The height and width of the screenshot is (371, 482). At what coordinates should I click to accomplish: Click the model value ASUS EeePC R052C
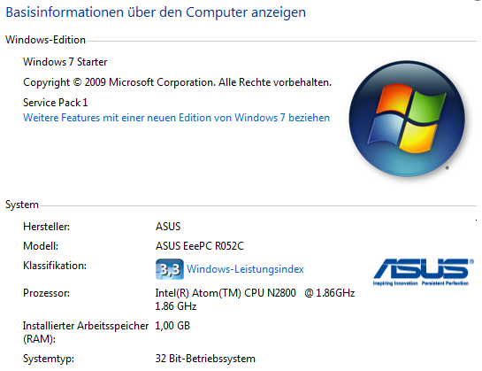click(200, 246)
